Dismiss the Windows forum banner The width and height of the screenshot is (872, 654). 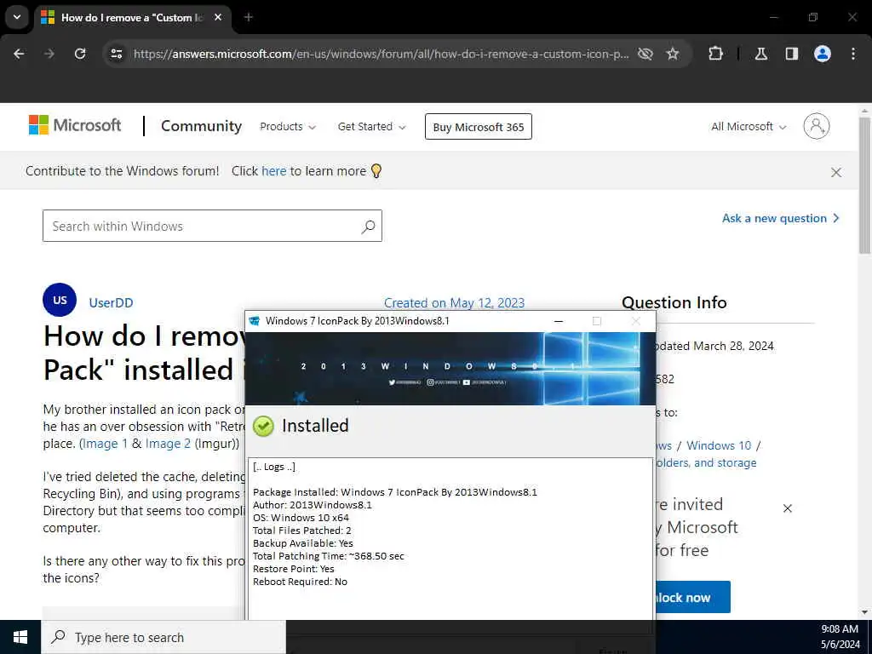tap(836, 172)
